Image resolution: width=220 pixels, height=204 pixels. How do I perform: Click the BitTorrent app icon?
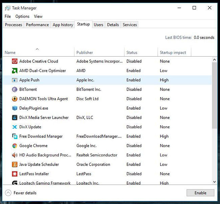click(x=15, y=89)
